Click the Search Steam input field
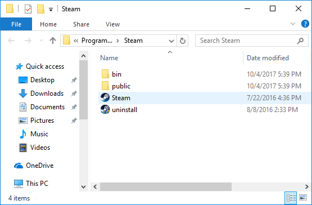 (247, 41)
